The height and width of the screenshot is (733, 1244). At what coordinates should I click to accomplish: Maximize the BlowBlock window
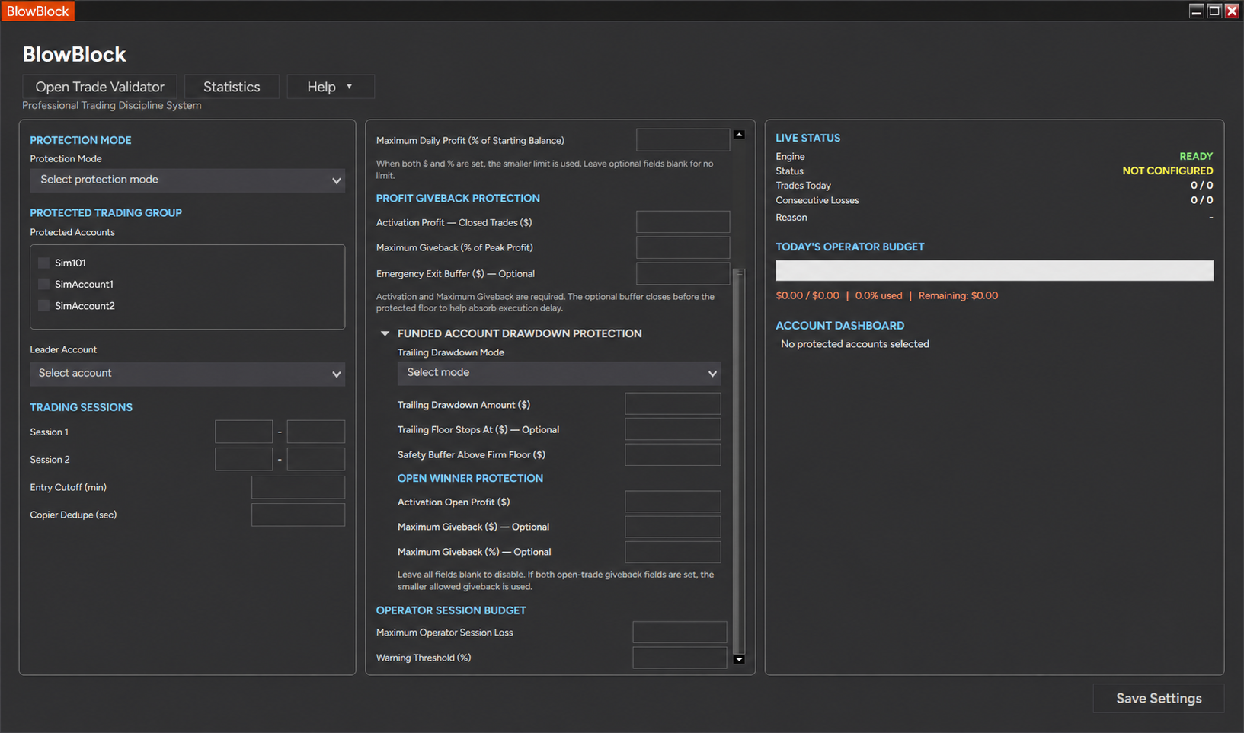(1214, 11)
